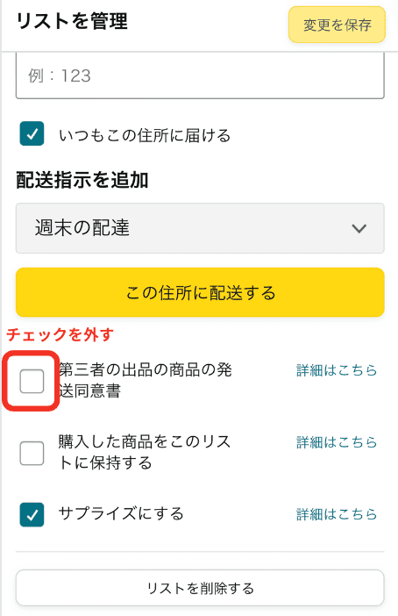Click the 配送指示を追加 section heading
398x616 pixels.
[82, 180]
